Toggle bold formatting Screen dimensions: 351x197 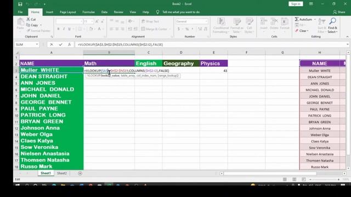point(58,29)
